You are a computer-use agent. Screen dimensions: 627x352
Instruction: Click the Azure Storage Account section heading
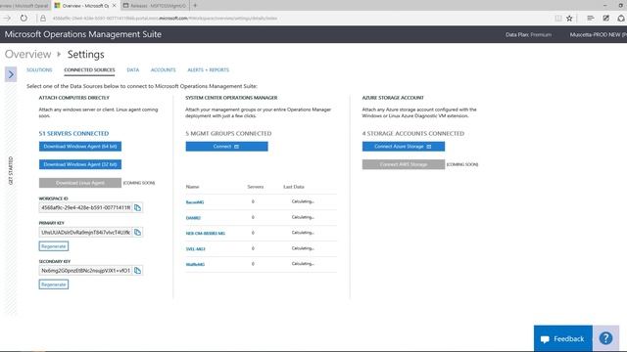pyautogui.click(x=393, y=98)
